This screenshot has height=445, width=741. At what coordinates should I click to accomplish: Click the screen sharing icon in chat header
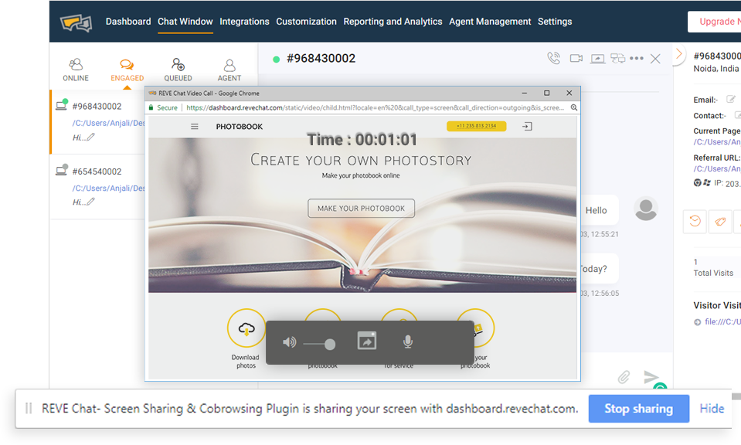click(x=597, y=59)
